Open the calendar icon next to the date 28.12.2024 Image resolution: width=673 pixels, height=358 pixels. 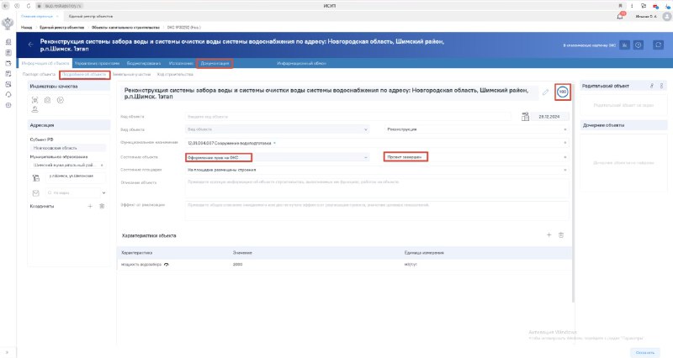tap(525, 117)
